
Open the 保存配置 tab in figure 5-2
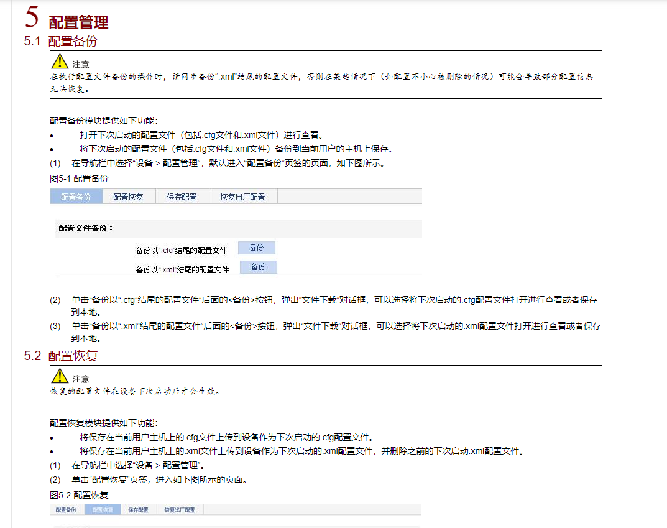pyautogui.click(x=139, y=510)
